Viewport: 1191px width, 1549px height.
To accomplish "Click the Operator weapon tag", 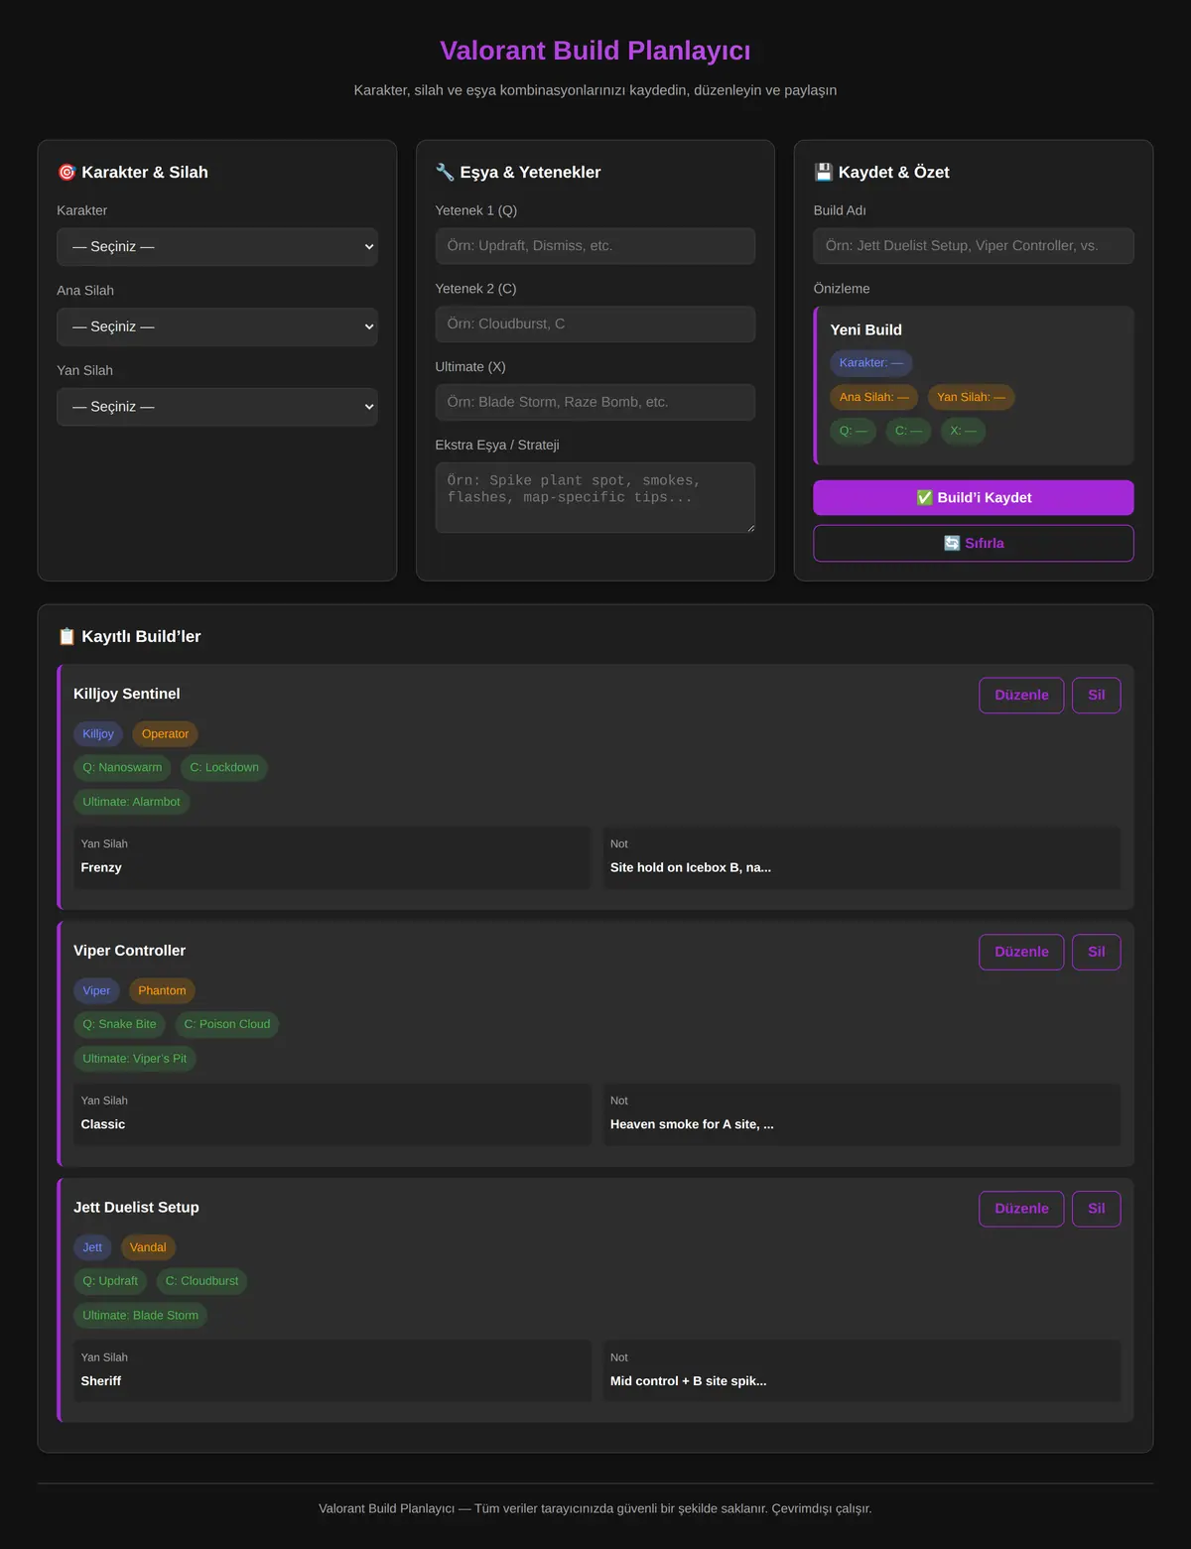I will click(x=165, y=734).
